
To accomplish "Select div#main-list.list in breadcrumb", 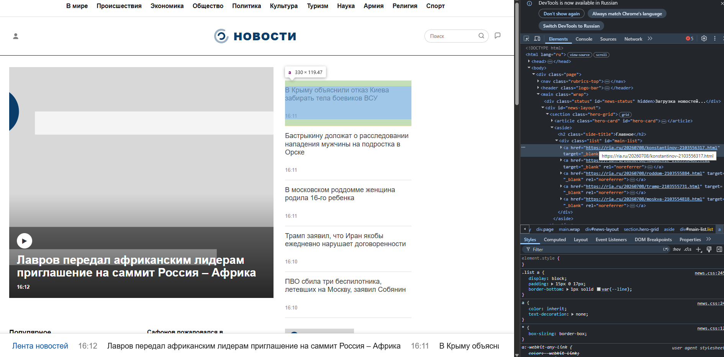I will (696, 229).
